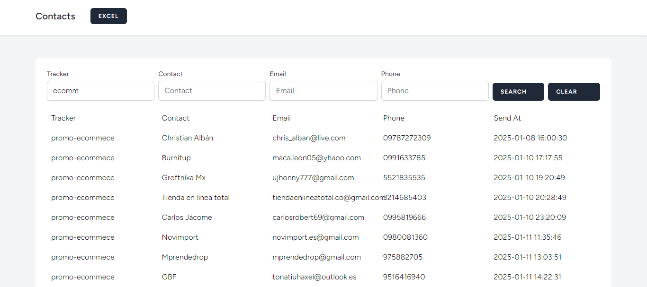
Task: Click the Contact column header
Action: tap(176, 118)
